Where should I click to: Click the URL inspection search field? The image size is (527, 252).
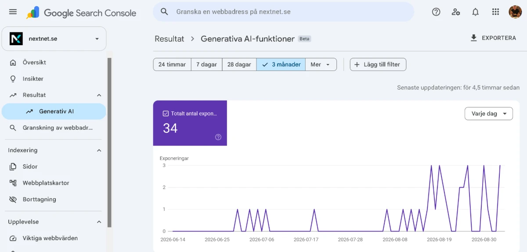(x=283, y=12)
